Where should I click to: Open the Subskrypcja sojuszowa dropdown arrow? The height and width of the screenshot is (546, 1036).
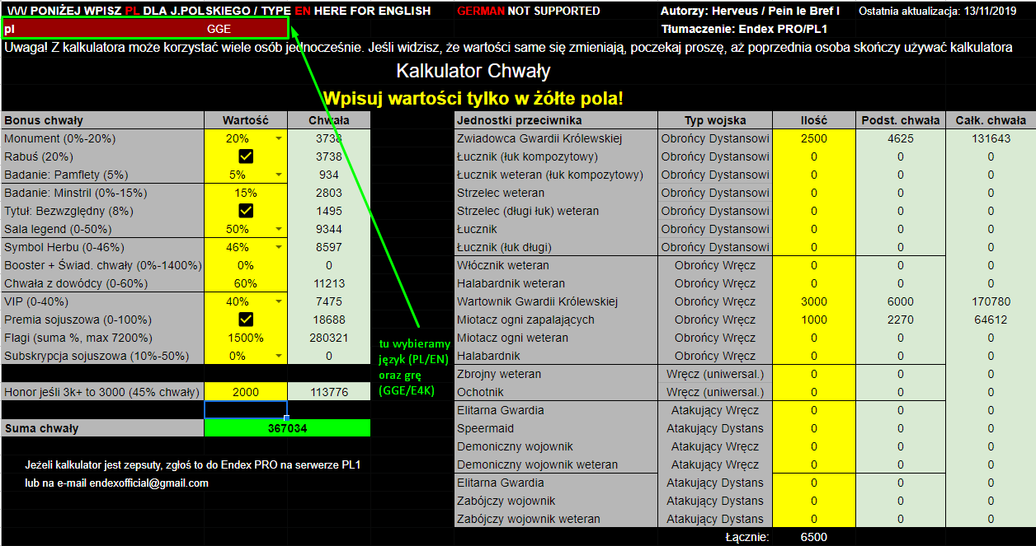click(279, 356)
